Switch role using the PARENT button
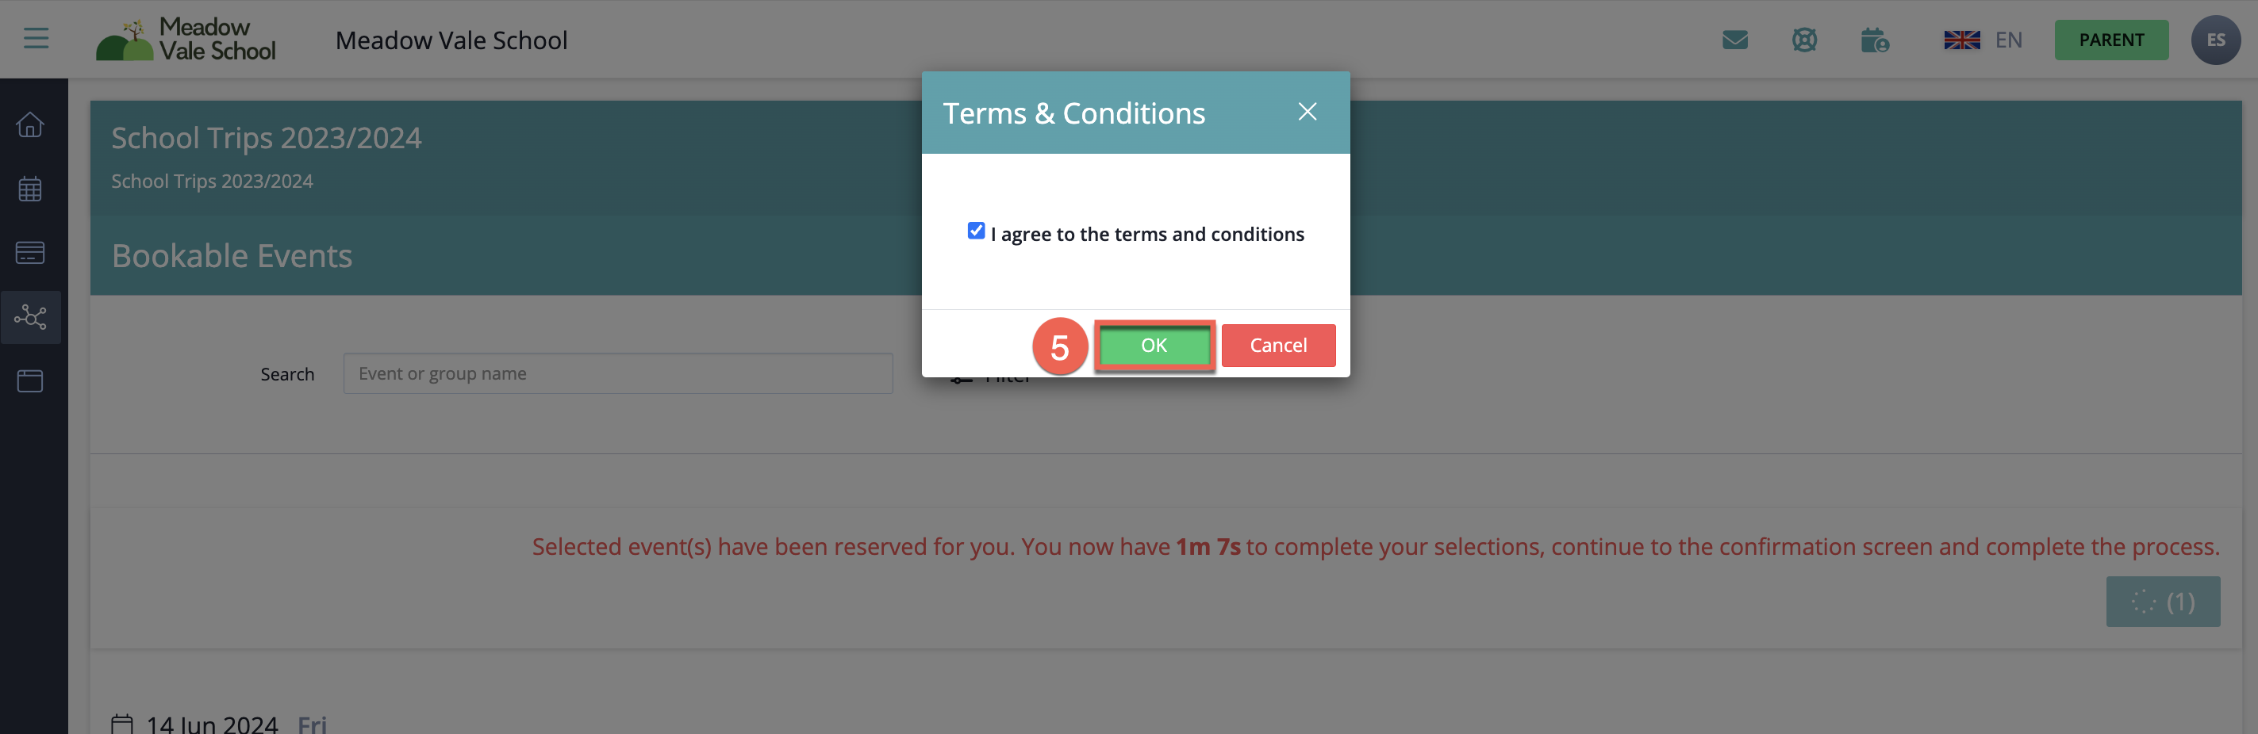This screenshot has height=734, width=2258. tap(2110, 40)
